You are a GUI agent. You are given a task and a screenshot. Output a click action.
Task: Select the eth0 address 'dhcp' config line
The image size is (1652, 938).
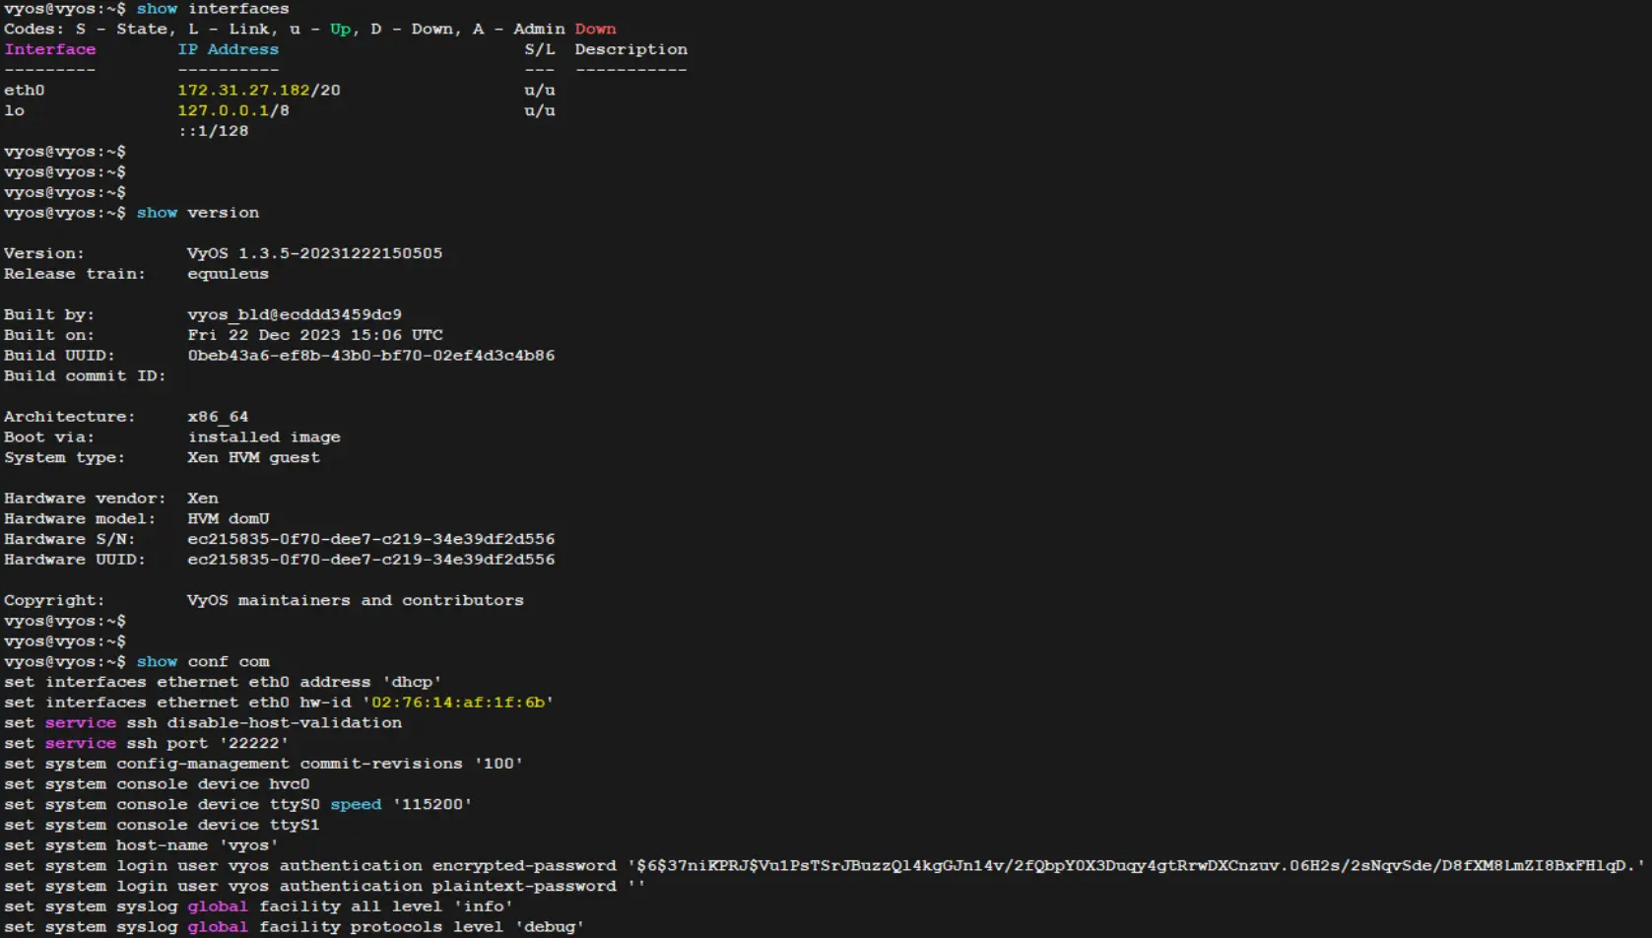pyautogui.click(x=223, y=682)
